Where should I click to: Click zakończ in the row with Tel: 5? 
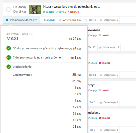(x=106, y=90)
